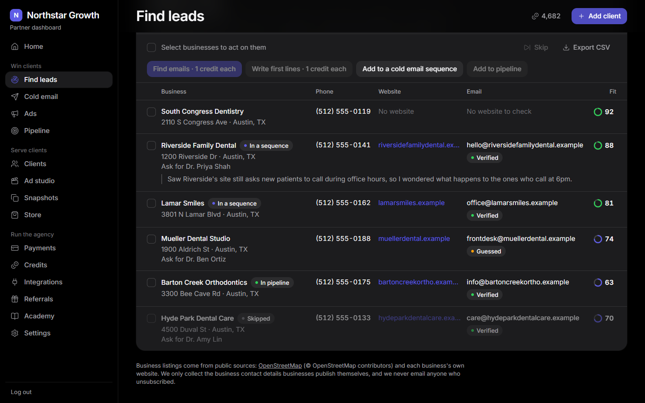Click phone number (512) 555-0119
645x403 pixels.
click(x=343, y=111)
